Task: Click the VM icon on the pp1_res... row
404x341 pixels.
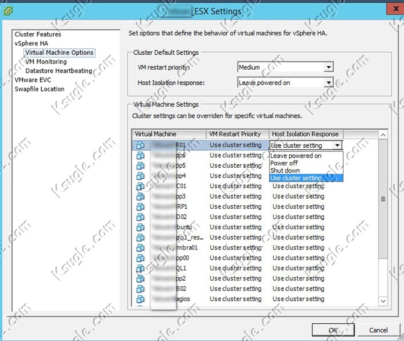Action: (140, 238)
